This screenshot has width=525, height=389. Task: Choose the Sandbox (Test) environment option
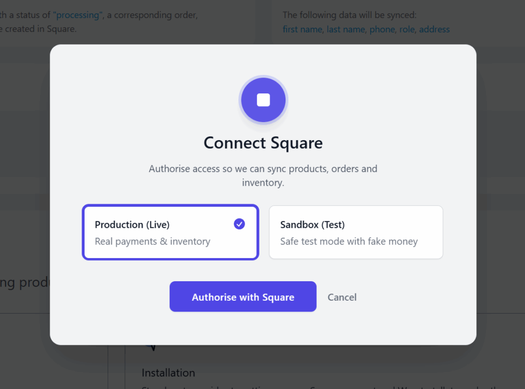tap(356, 232)
